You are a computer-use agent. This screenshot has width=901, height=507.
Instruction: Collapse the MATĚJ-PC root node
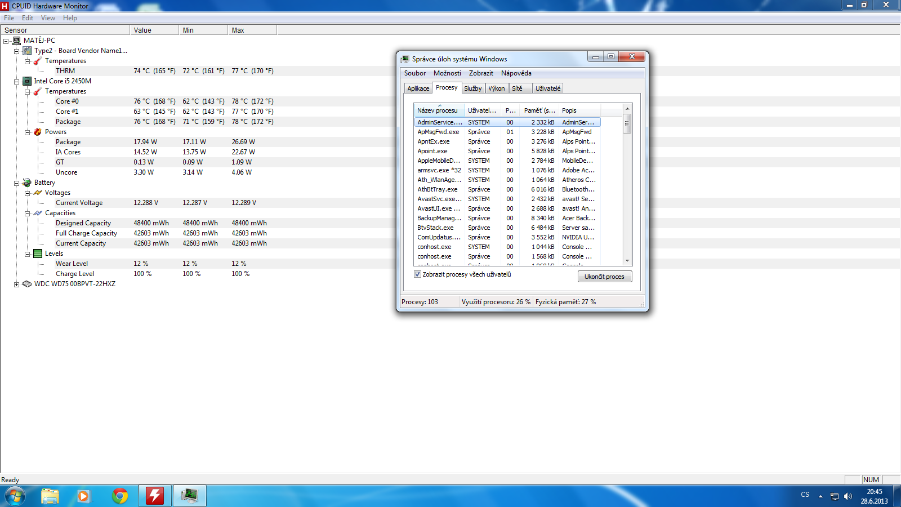pyautogui.click(x=6, y=41)
